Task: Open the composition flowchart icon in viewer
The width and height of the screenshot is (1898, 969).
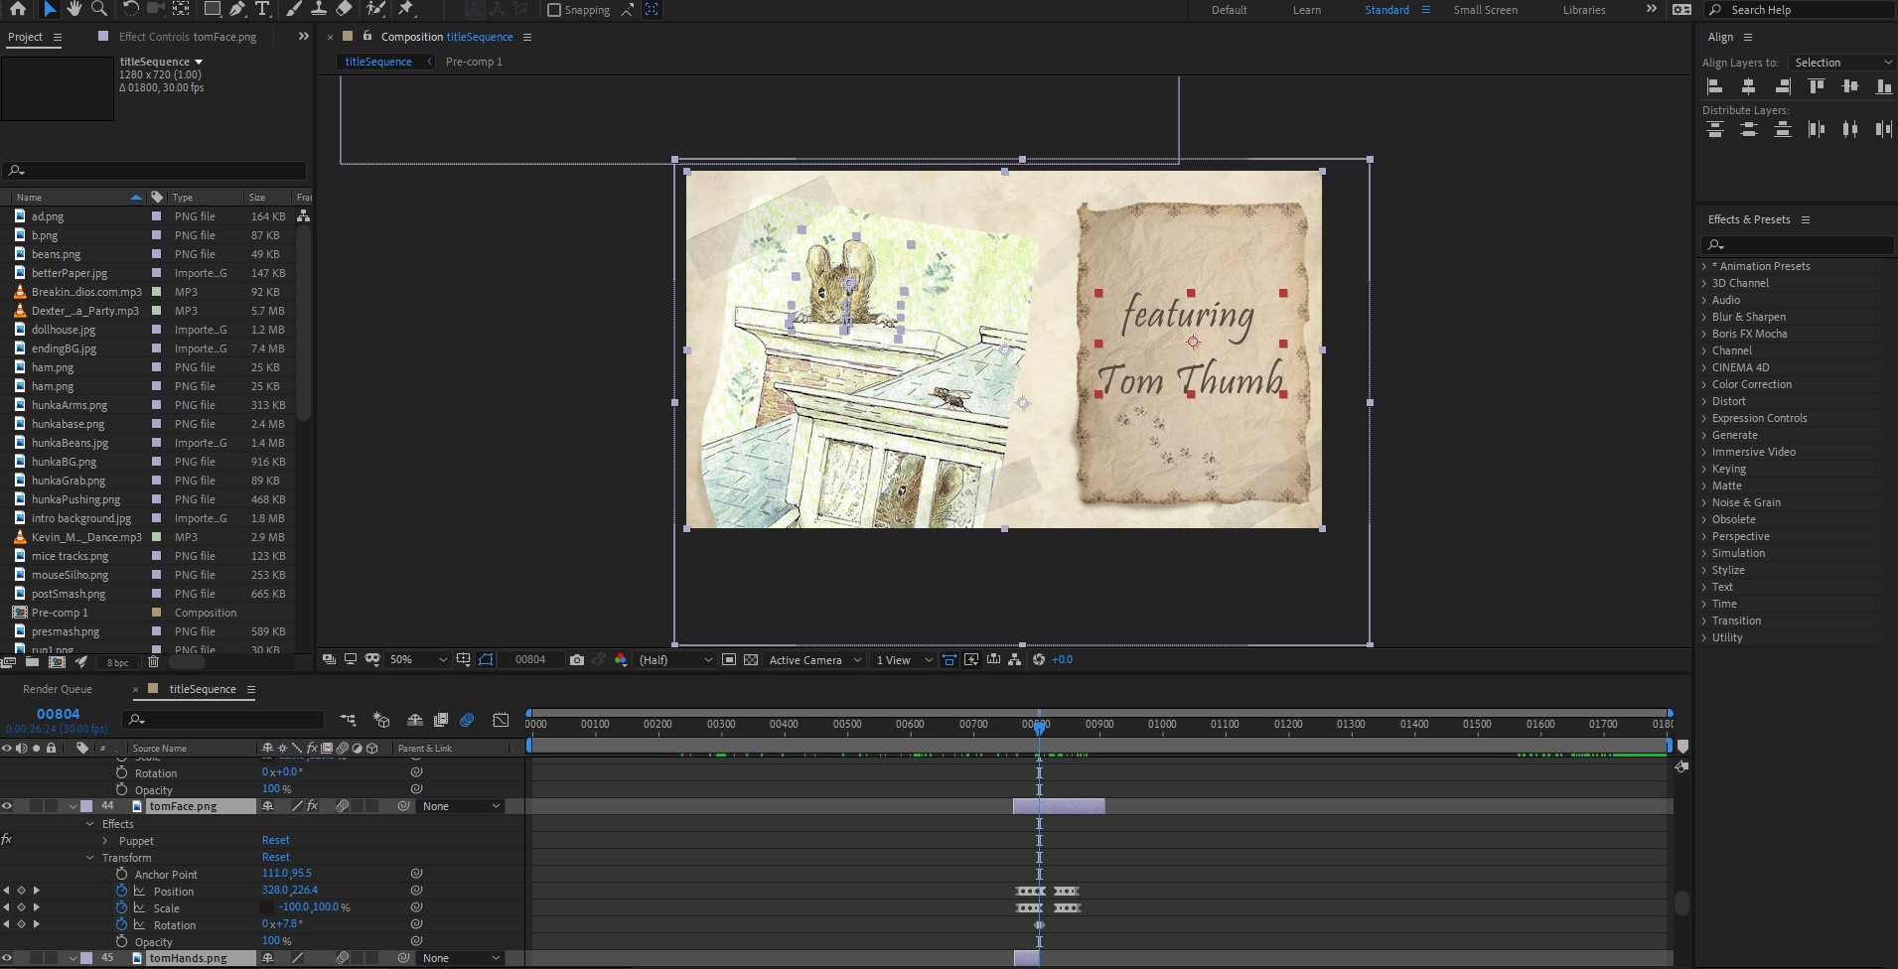Action: [1014, 659]
